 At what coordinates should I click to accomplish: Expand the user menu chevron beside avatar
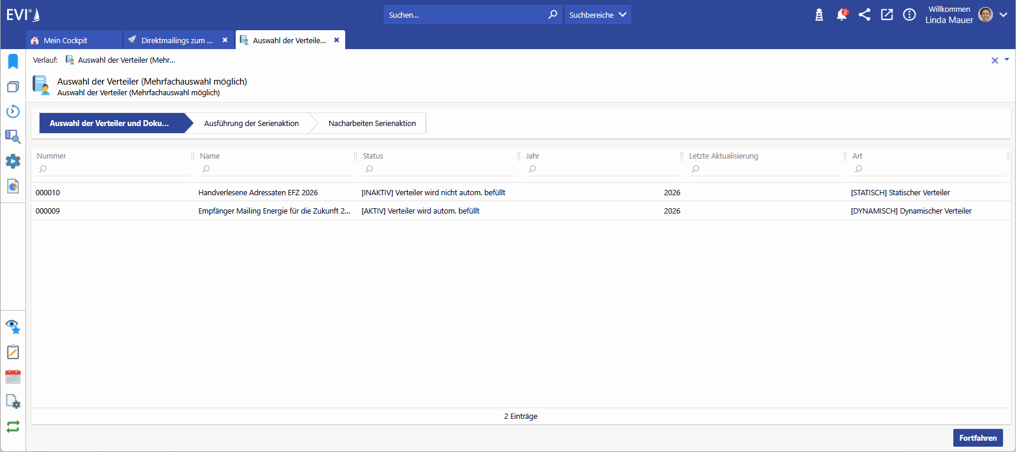click(x=1003, y=15)
